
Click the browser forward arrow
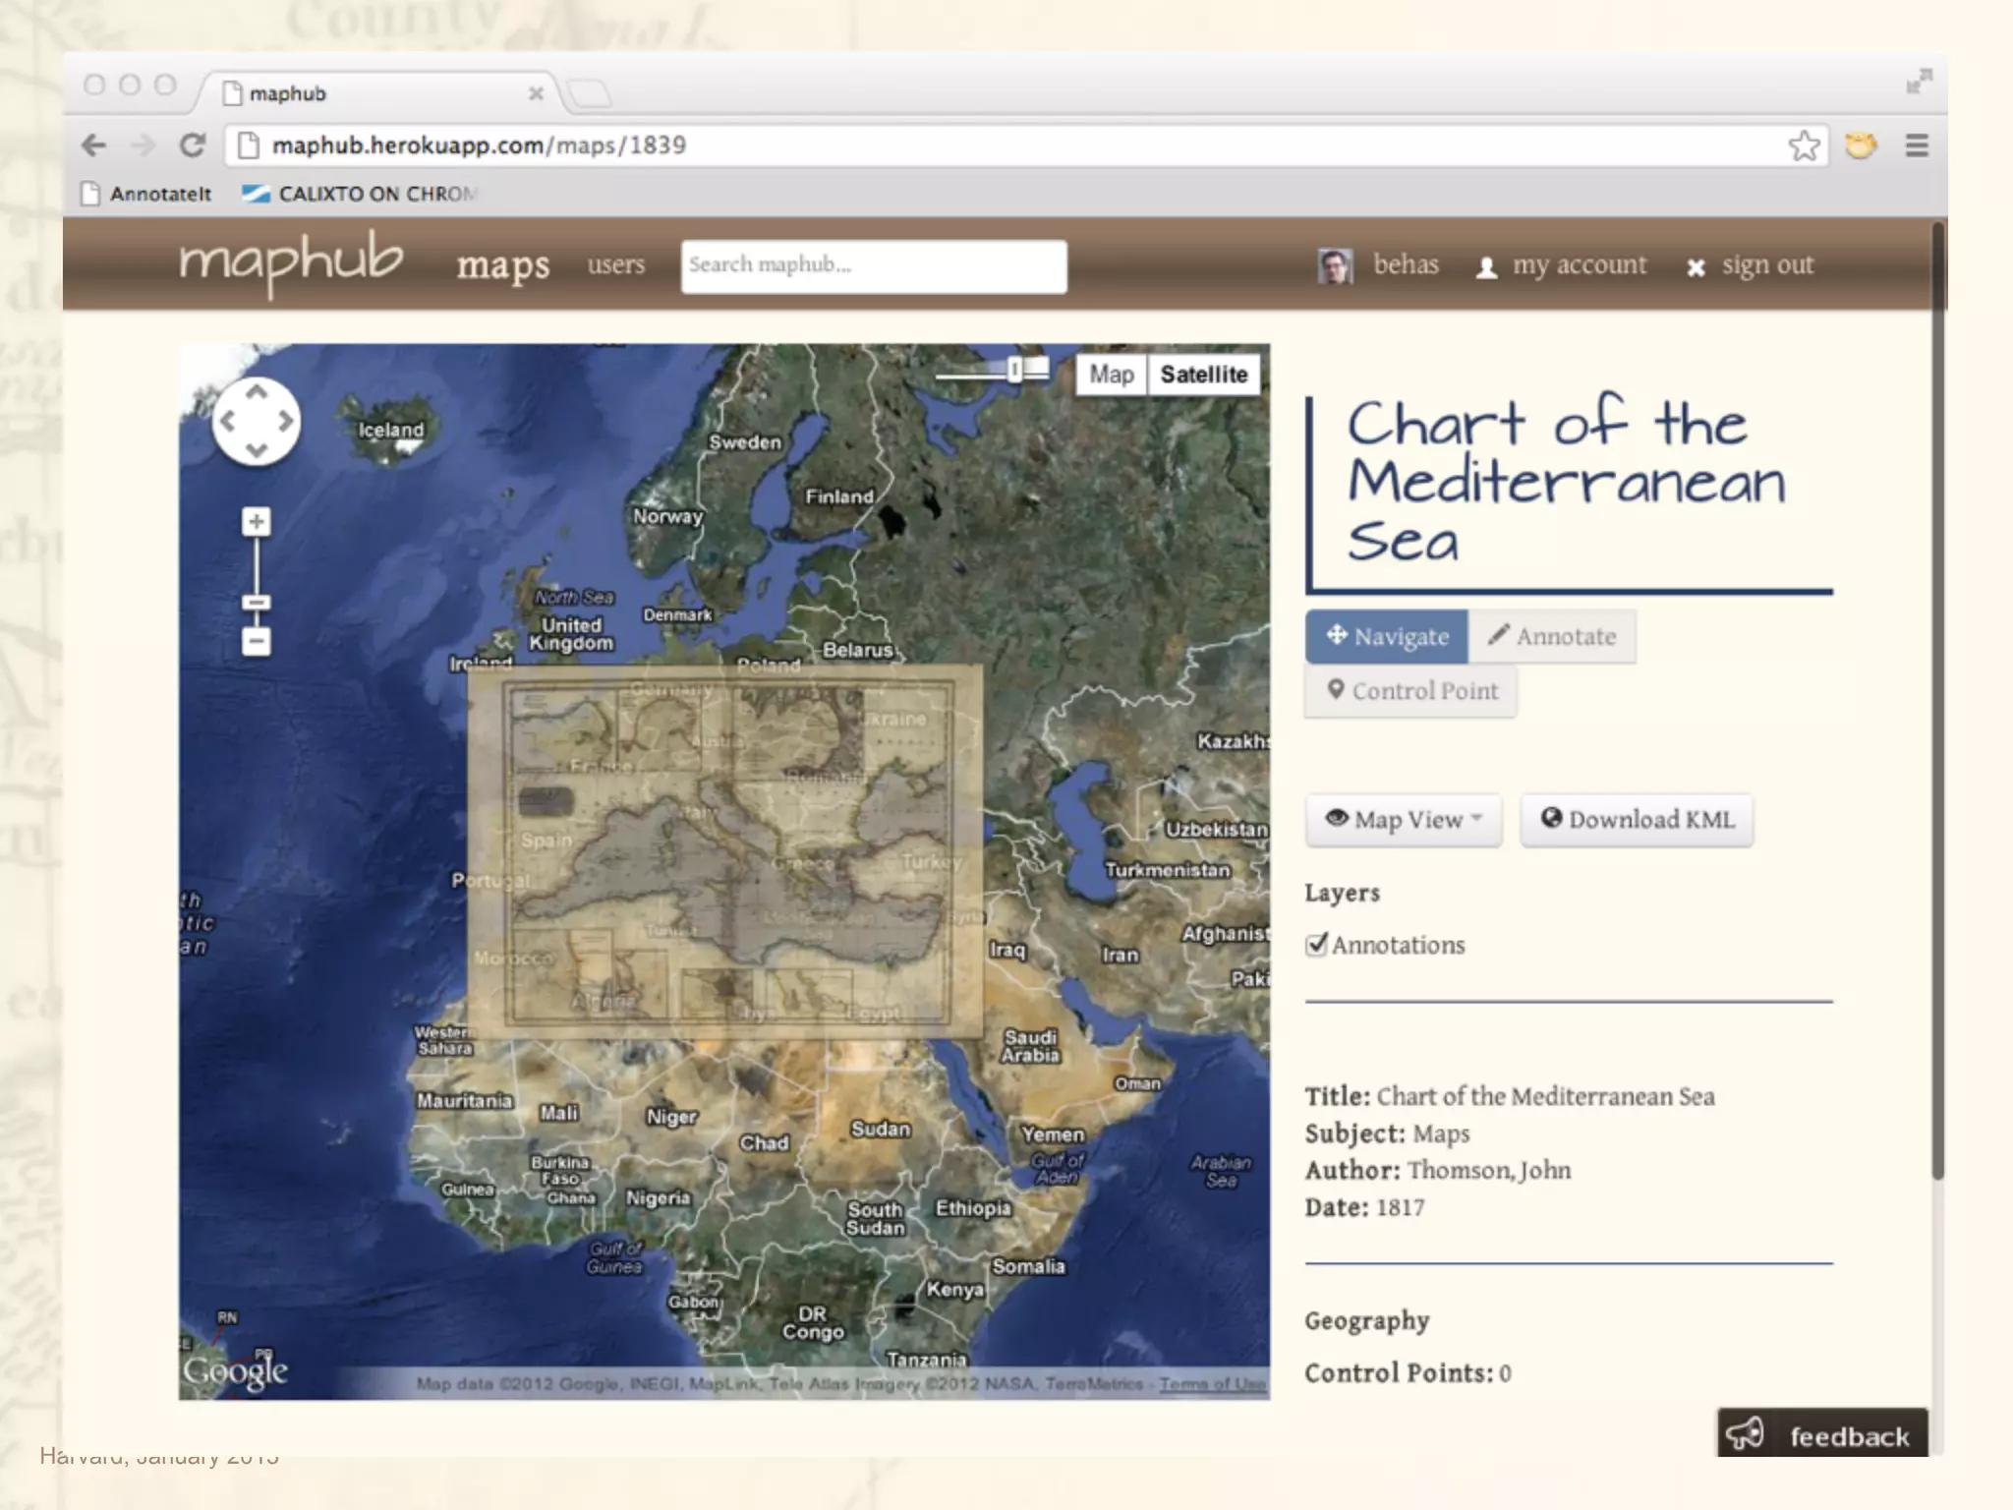point(144,145)
